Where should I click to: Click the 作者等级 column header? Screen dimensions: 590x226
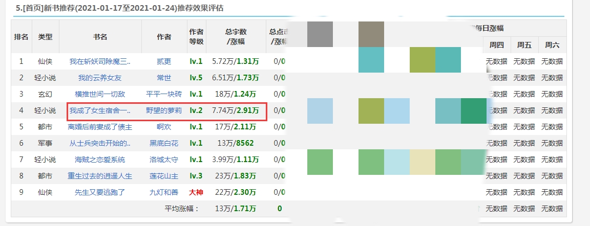pos(196,37)
